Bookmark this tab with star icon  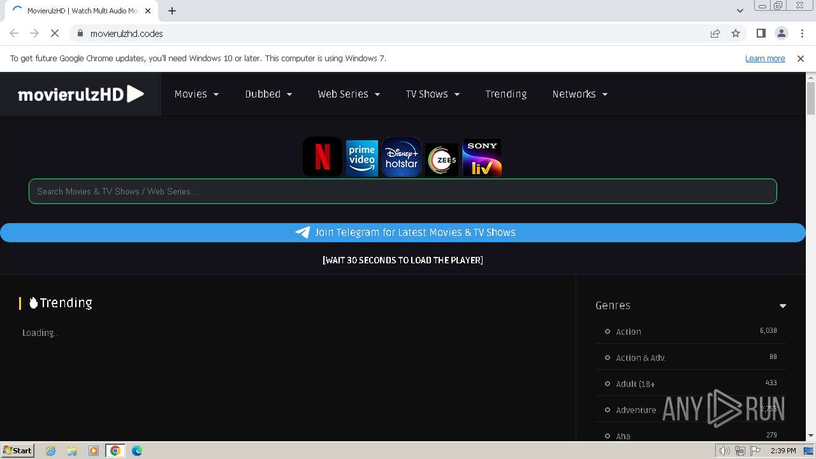736,33
